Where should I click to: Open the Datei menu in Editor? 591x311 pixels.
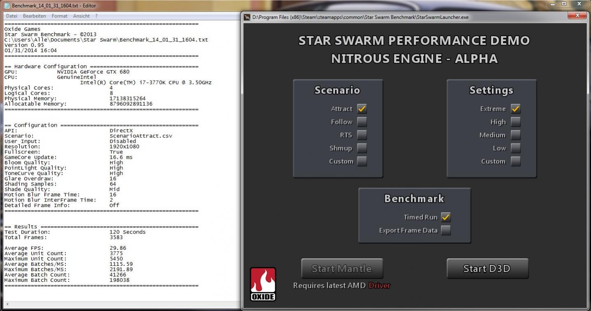point(12,16)
